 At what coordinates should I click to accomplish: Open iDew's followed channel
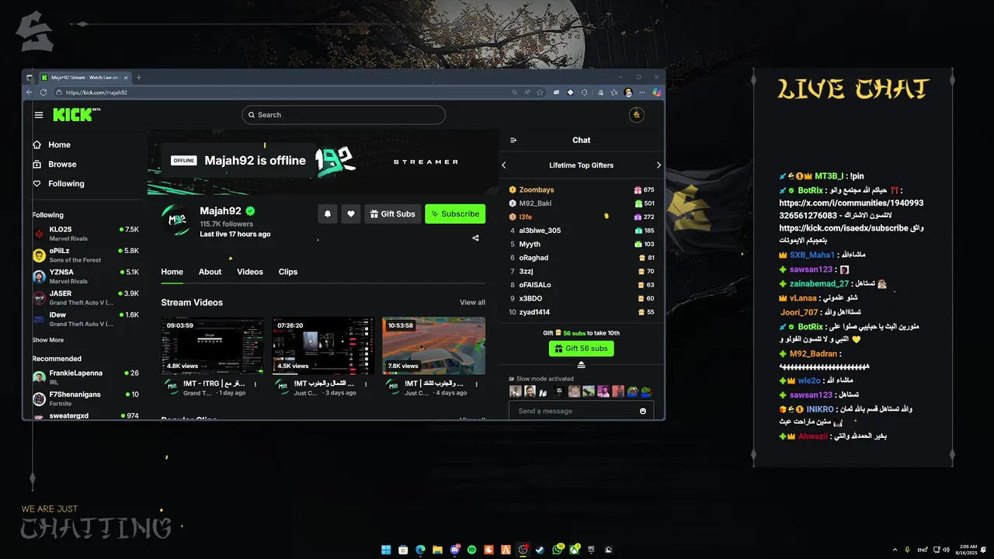(85, 318)
